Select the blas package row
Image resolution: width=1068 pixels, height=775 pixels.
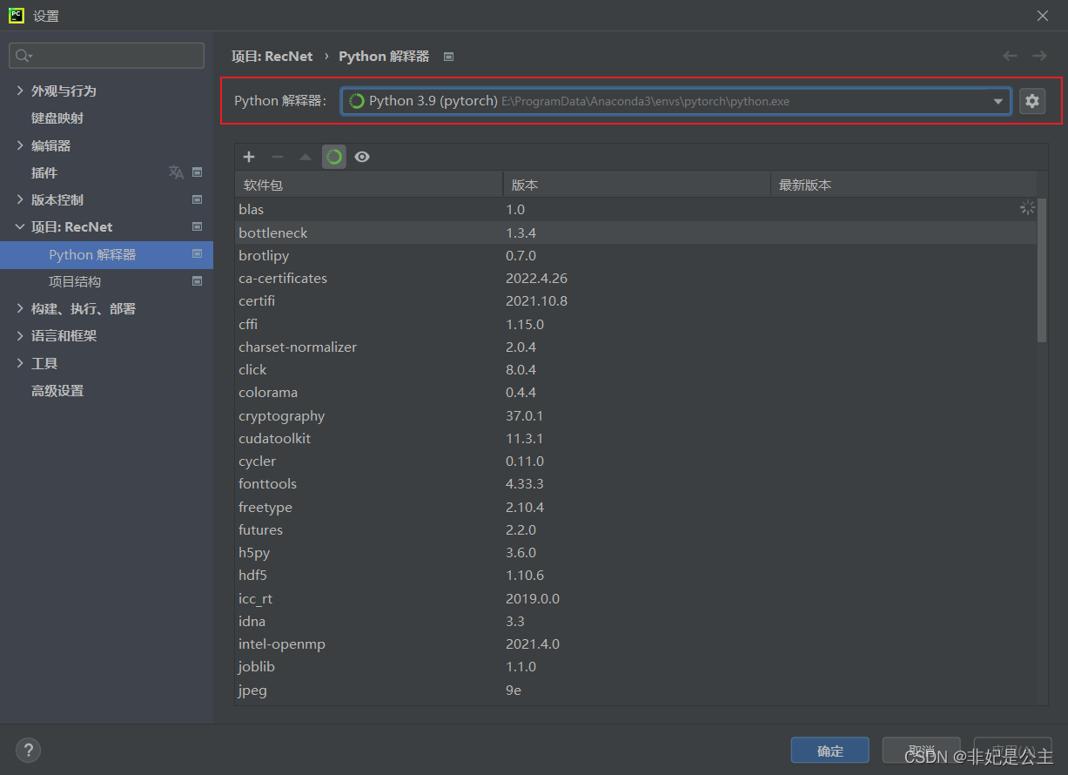click(635, 210)
